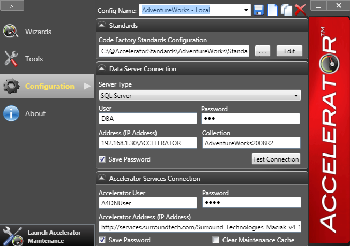350x246 pixels.
Task: Open the About menu item
Action: pyautogui.click(x=47, y=113)
